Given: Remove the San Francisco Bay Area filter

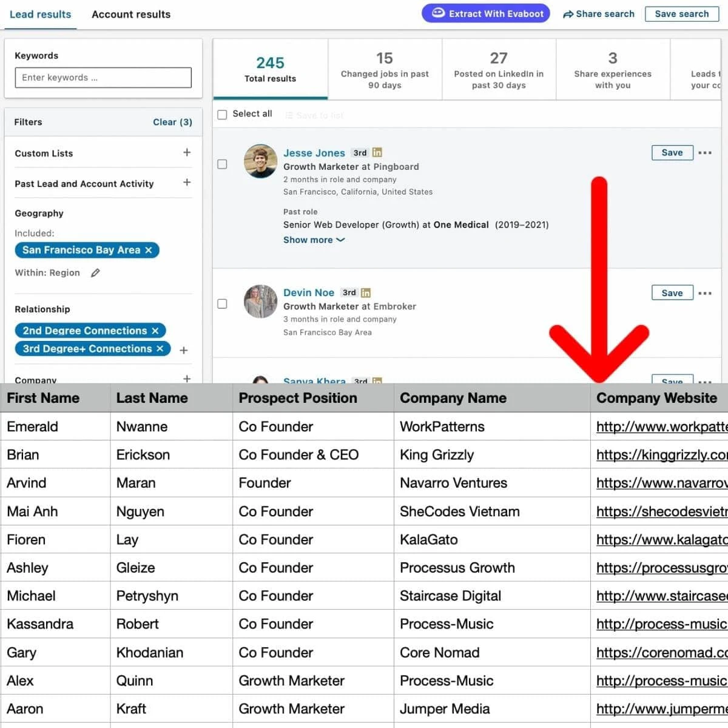Looking at the screenshot, I should [149, 250].
